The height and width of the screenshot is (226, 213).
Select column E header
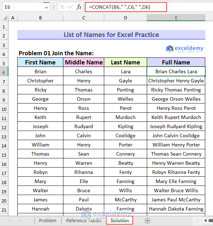point(176,18)
